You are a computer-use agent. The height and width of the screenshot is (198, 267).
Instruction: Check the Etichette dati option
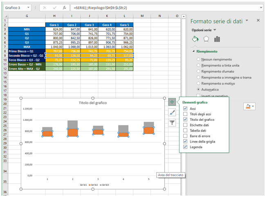(x=186, y=125)
